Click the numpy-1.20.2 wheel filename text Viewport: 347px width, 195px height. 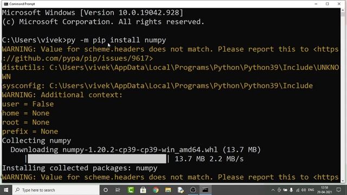[140, 150]
